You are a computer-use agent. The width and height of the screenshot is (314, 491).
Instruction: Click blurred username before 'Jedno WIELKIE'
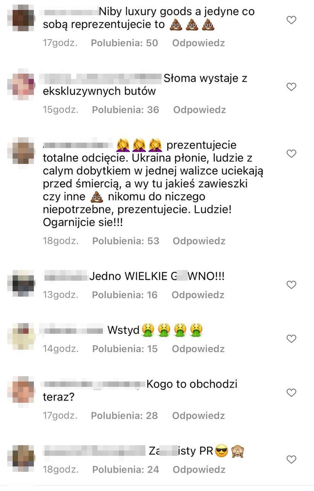[x=66, y=276]
